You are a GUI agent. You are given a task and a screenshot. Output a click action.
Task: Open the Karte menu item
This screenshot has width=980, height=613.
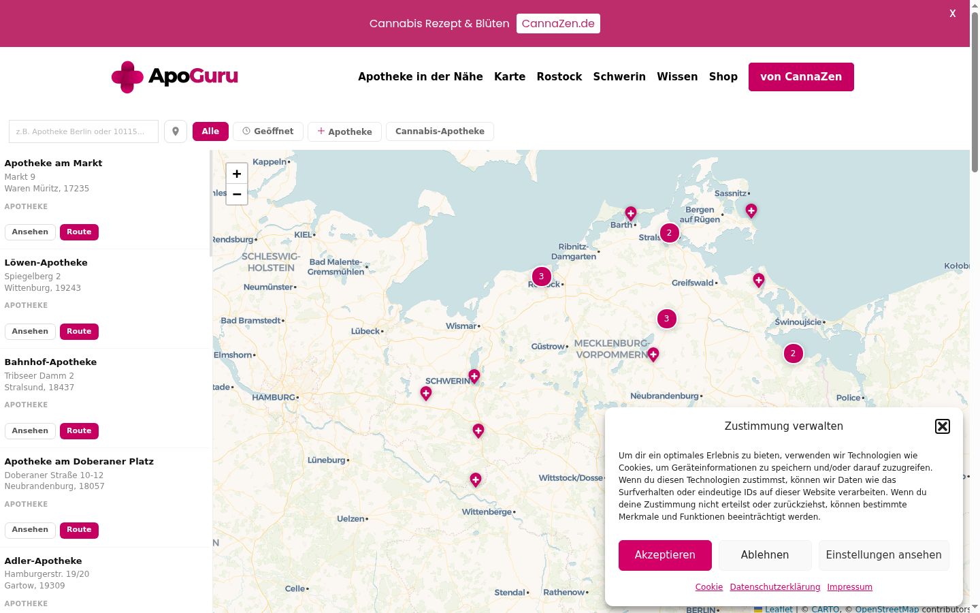[510, 77]
